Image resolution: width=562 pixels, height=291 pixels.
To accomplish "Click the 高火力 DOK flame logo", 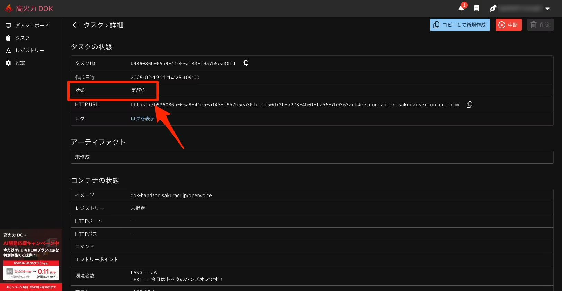I will (9, 8).
